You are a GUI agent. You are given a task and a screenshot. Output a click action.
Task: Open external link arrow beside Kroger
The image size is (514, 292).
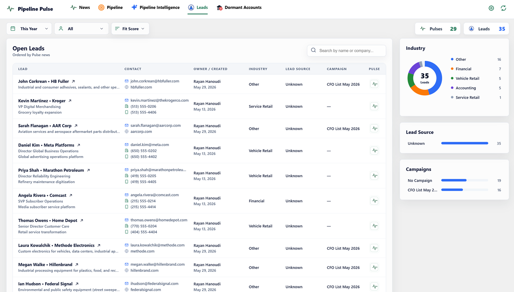point(70,101)
